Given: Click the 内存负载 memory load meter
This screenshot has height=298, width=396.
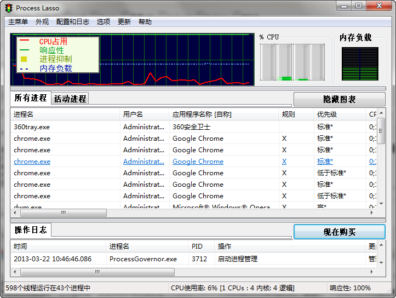Looking at the screenshot, I should (360, 64).
